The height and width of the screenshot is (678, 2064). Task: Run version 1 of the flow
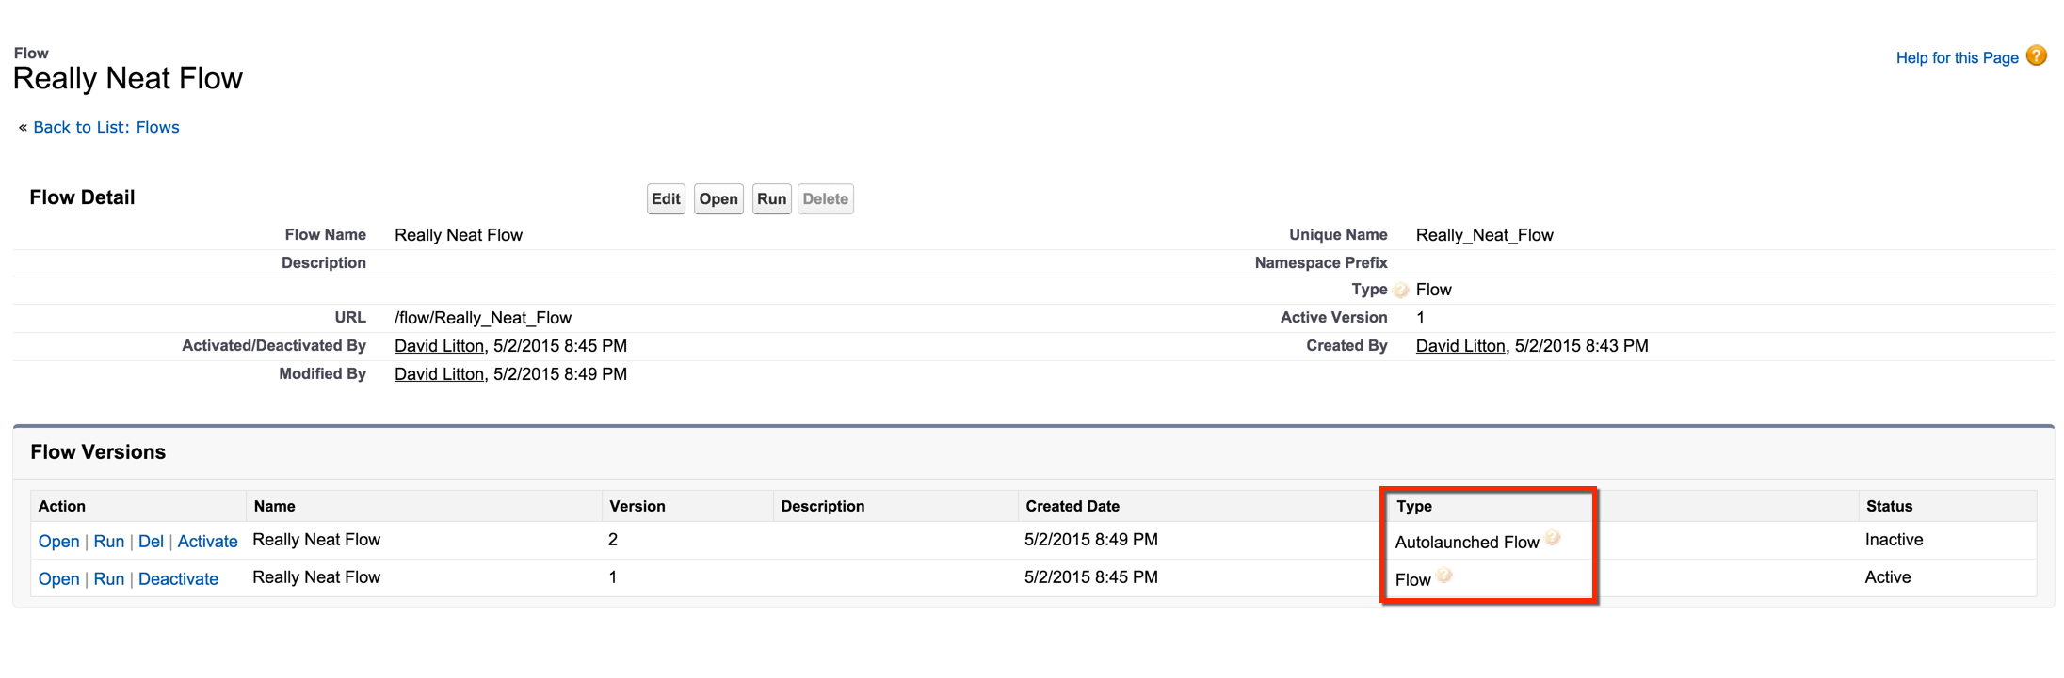(108, 579)
